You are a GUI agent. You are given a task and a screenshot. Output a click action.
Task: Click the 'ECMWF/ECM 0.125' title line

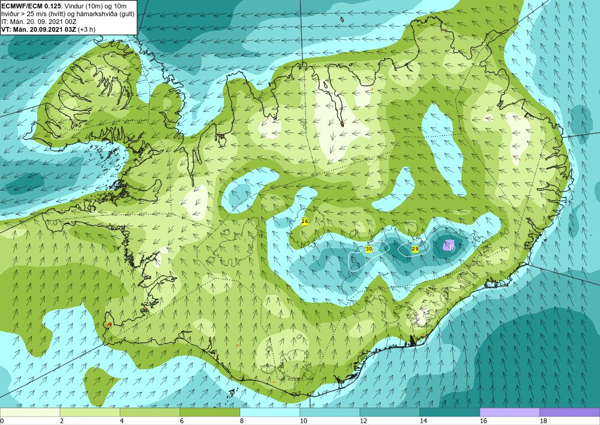coord(64,6)
